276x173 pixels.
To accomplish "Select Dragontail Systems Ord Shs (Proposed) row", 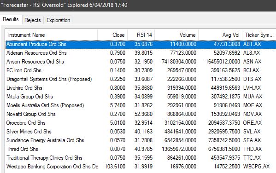I will pos(141,79).
